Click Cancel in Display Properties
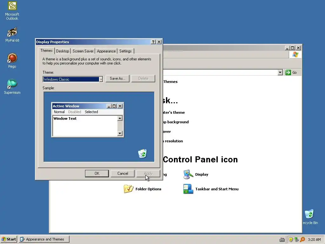This screenshot has height=244, width=325. (123, 173)
